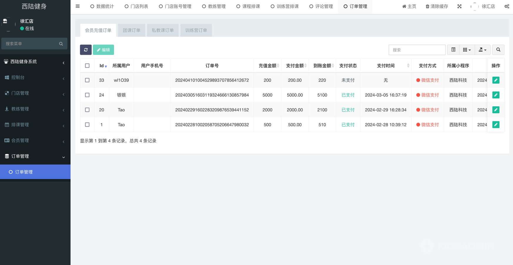The height and width of the screenshot is (265, 513).
Task: Click the green 编辑 button
Action: [x=103, y=50]
